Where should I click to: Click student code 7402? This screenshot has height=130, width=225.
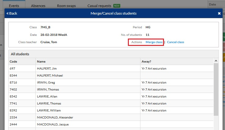(x=13, y=90)
